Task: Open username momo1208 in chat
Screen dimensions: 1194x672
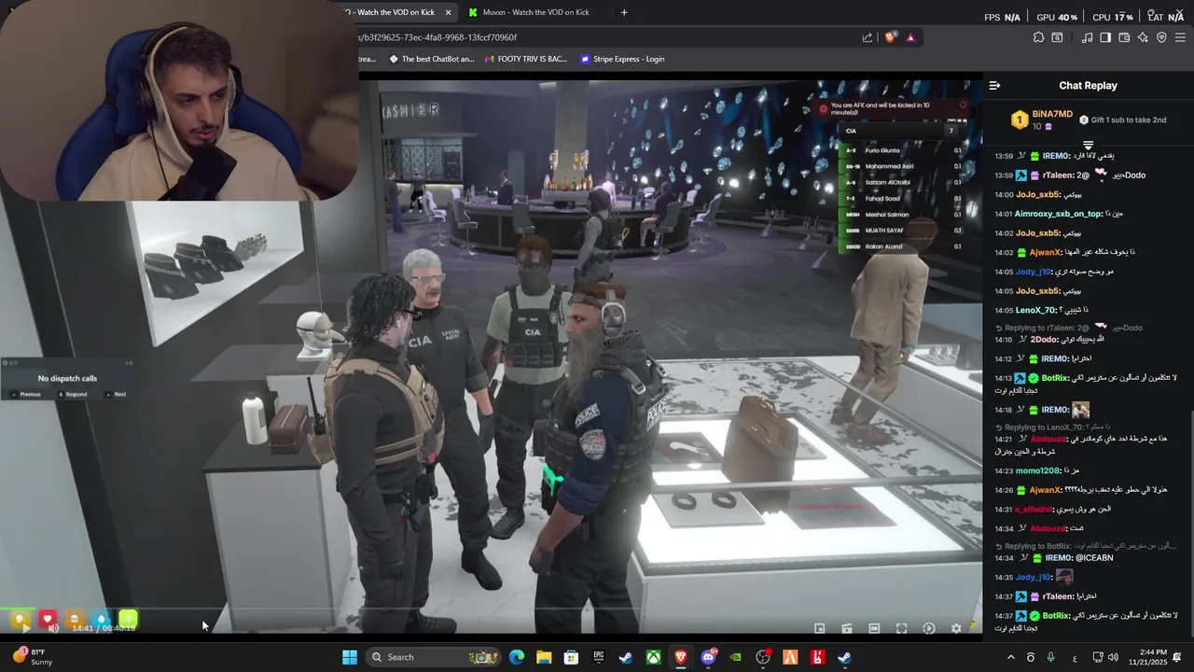Action: [1037, 470]
